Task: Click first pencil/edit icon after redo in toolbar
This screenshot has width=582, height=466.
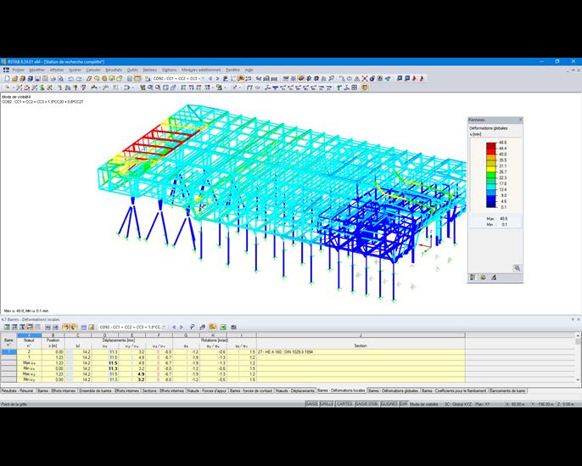Action: pos(89,78)
